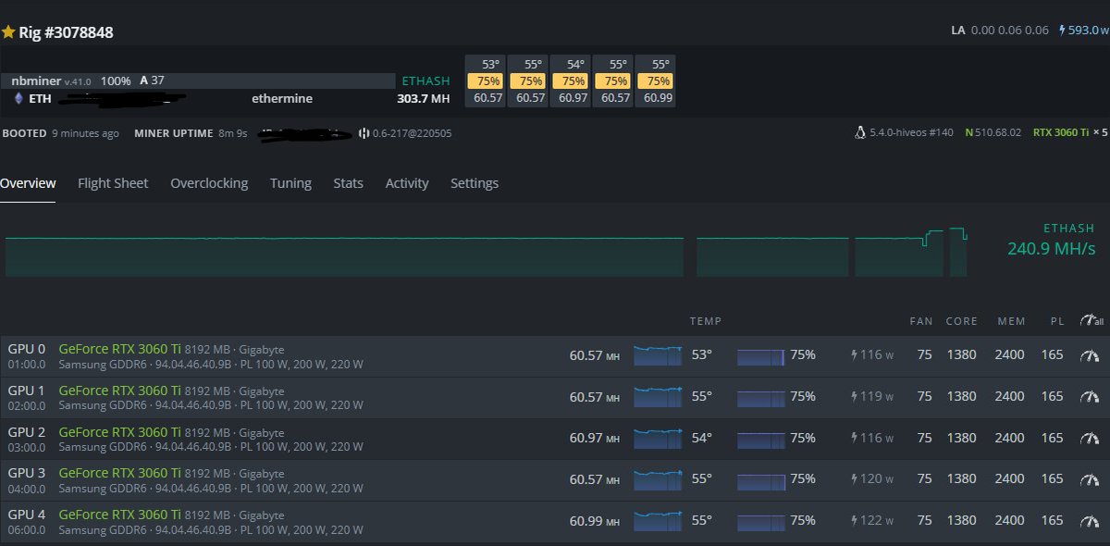Screen dimensions: 1110x546
Task: Click GPU 2 hashrate 60.97 MH in table
Action: (x=595, y=438)
